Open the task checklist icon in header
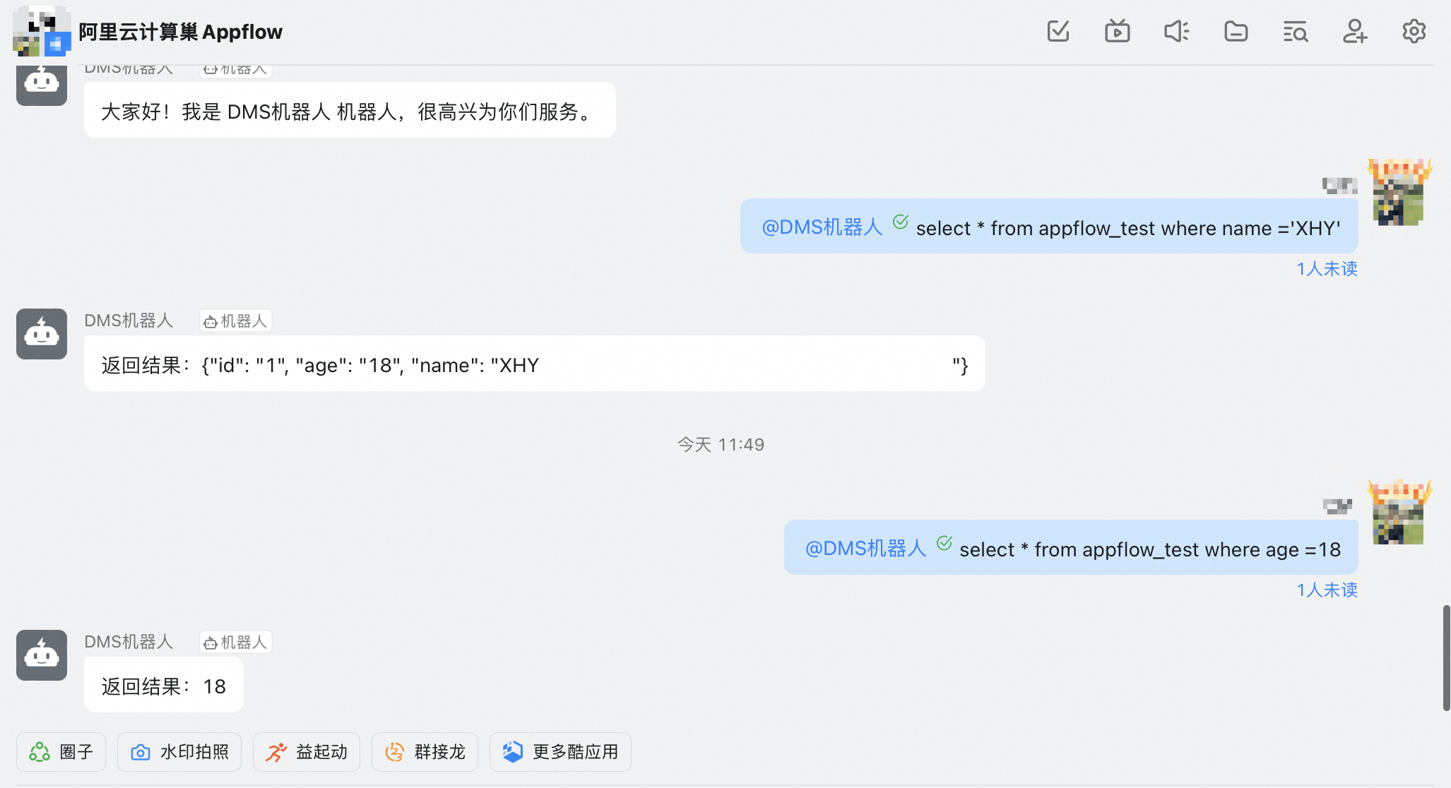The height and width of the screenshot is (788, 1451). tap(1058, 31)
